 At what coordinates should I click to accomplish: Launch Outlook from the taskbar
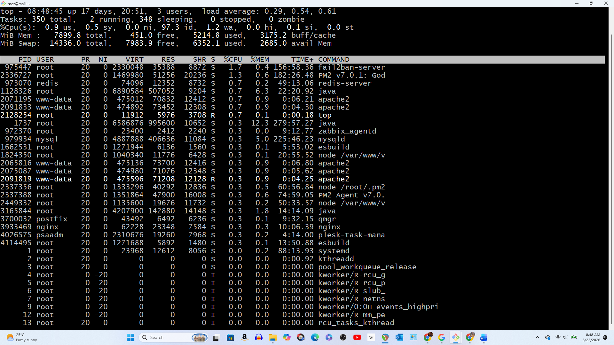pyautogui.click(x=399, y=337)
